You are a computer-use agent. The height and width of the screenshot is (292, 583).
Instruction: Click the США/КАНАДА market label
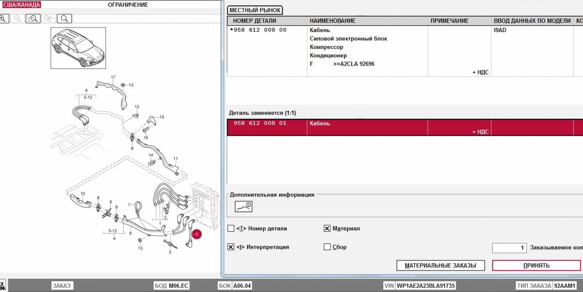(21, 5)
